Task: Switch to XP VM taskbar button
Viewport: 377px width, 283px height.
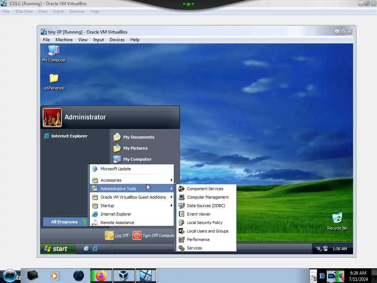Action: [146, 276]
